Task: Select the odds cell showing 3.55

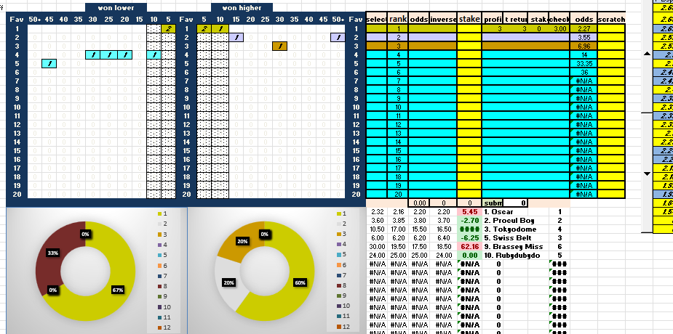Action: click(584, 37)
